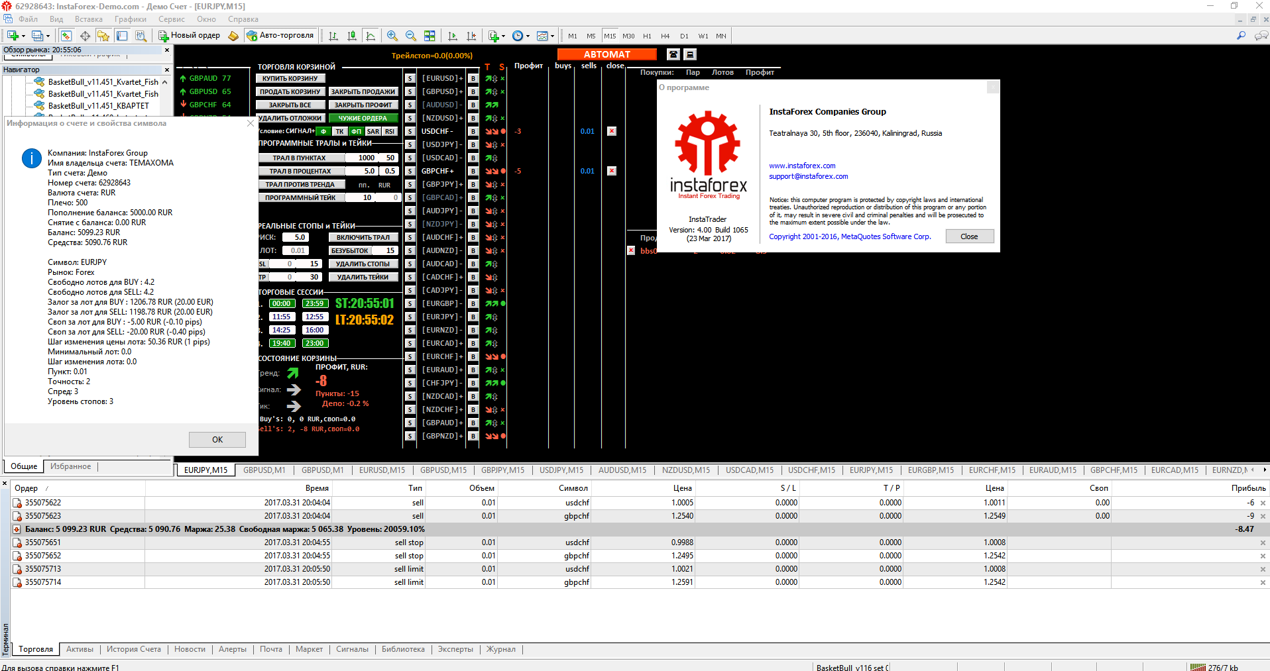1270x671 pixels.
Task: Open Market Watch window from toolbar
Action: pyautogui.click(x=66, y=36)
